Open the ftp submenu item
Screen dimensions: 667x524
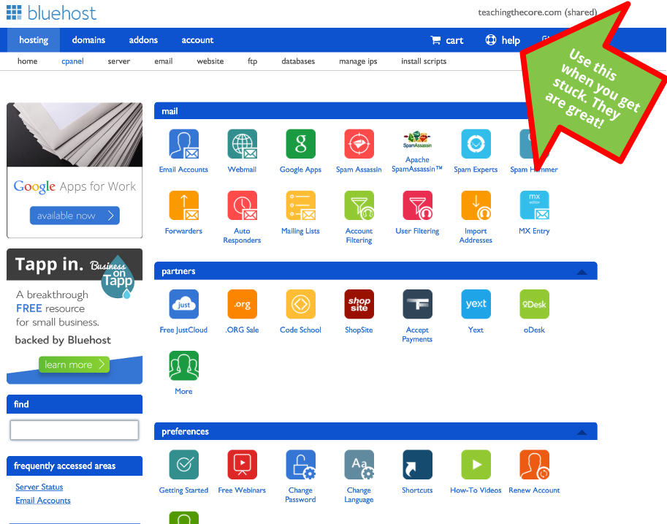252,61
